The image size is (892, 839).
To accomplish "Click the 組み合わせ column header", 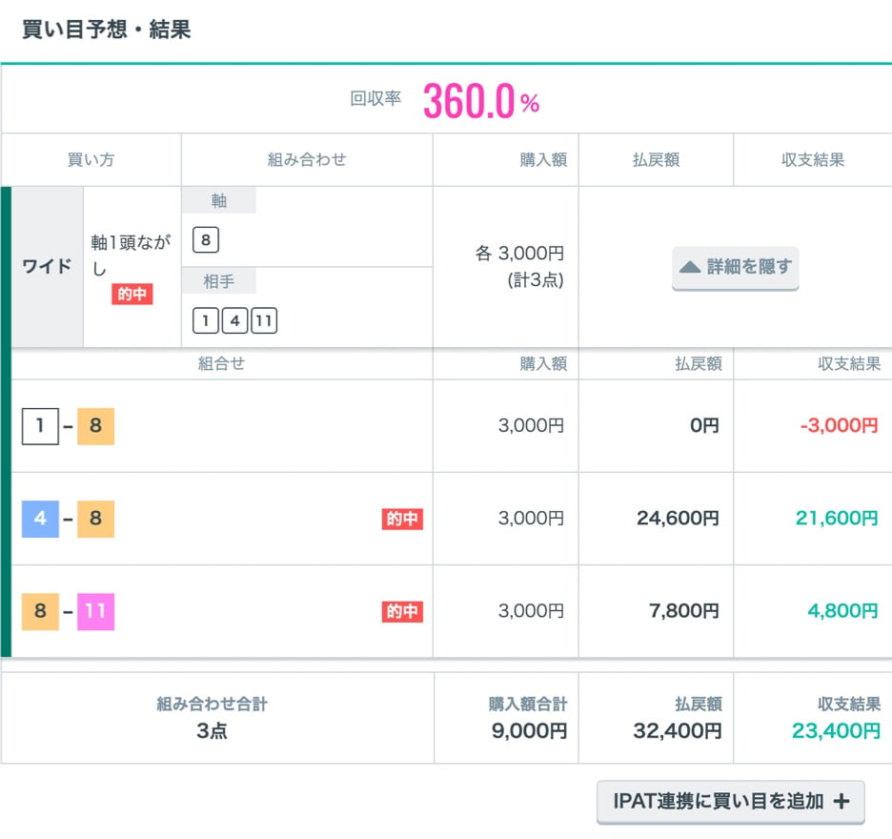I will coord(307,160).
